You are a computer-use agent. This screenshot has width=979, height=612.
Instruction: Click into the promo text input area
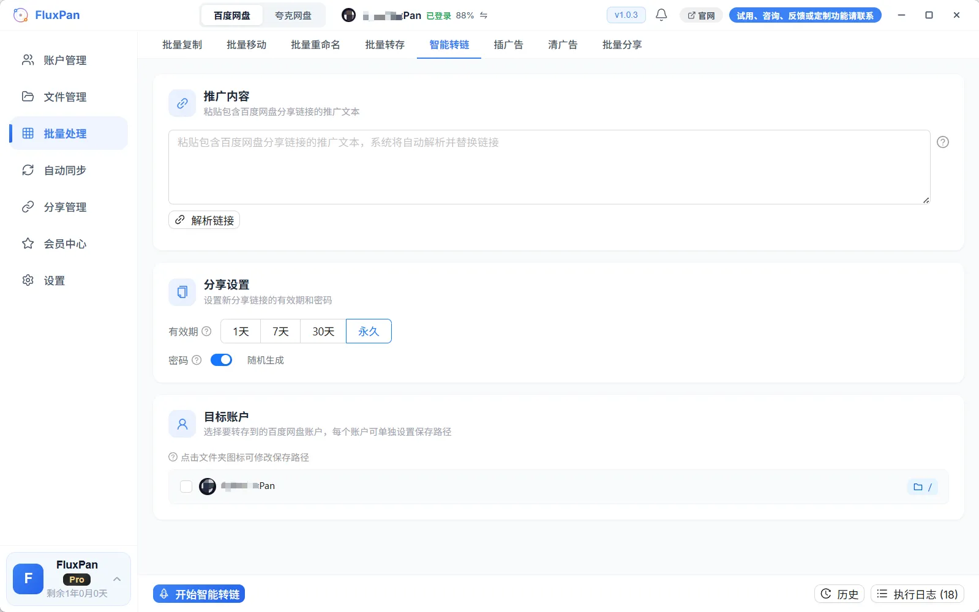(x=549, y=167)
